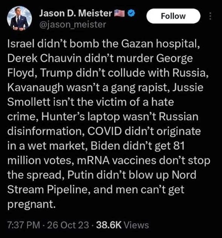
Task: Click the final word "pregnant."
Action: (31, 204)
